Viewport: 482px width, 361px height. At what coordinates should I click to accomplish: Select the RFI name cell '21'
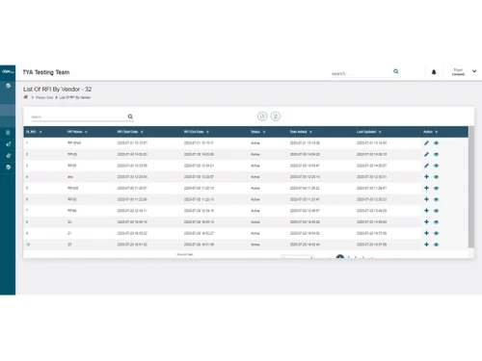pos(69,233)
